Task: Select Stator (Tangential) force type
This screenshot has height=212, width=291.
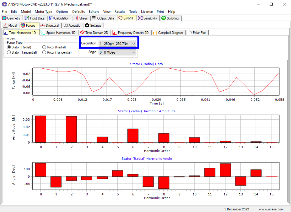Action: click(22, 52)
